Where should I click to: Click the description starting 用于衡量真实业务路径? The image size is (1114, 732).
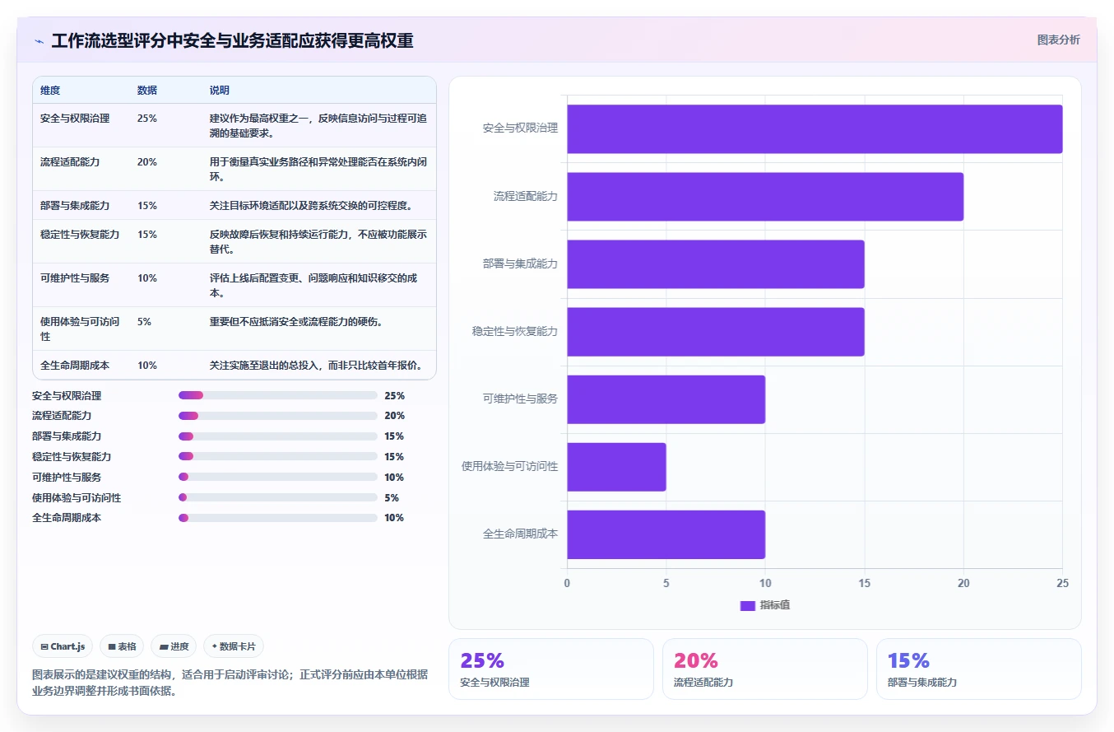(x=318, y=169)
